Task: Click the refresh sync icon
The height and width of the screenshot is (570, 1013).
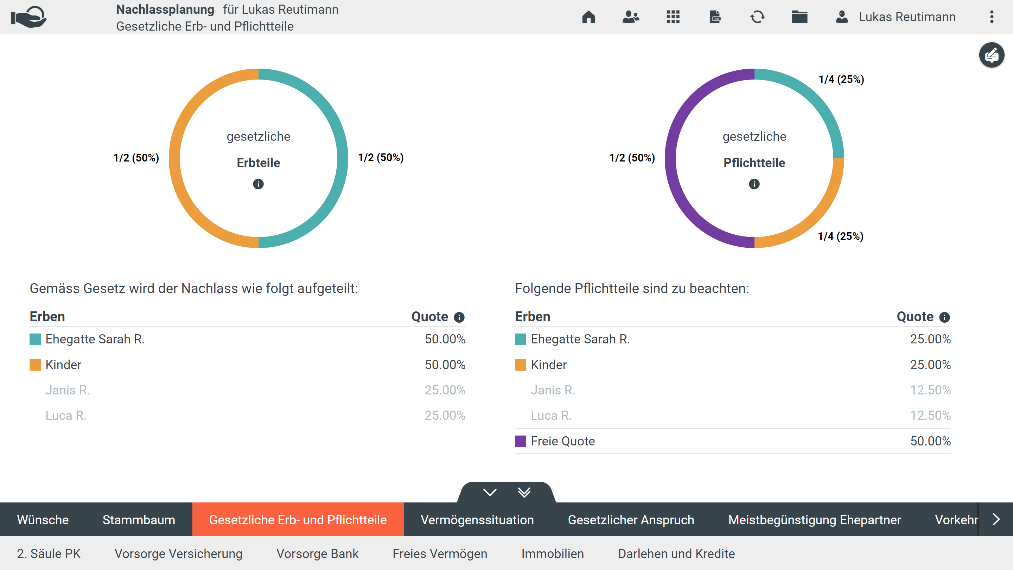Action: point(757,17)
